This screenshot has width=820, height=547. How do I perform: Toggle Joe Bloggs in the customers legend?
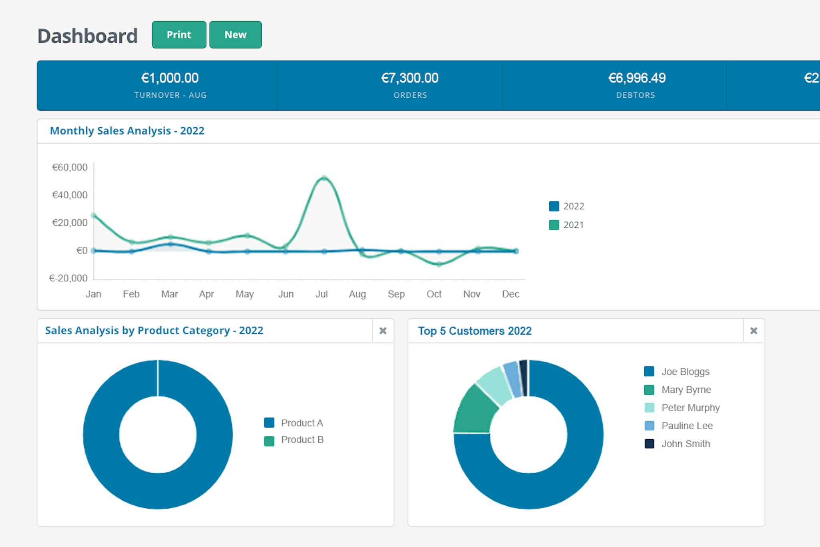(x=677, y=372)
